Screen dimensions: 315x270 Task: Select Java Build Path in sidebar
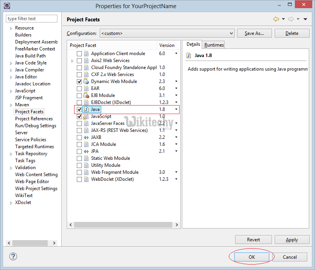pyautogui.click(x=30, y=56)
